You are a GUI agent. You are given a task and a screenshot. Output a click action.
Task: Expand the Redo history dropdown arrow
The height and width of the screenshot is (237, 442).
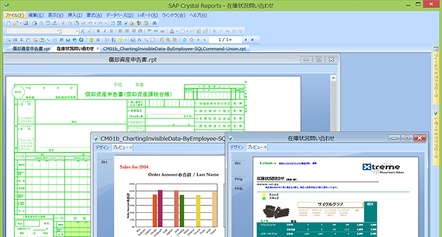click(x=105, y=23)
